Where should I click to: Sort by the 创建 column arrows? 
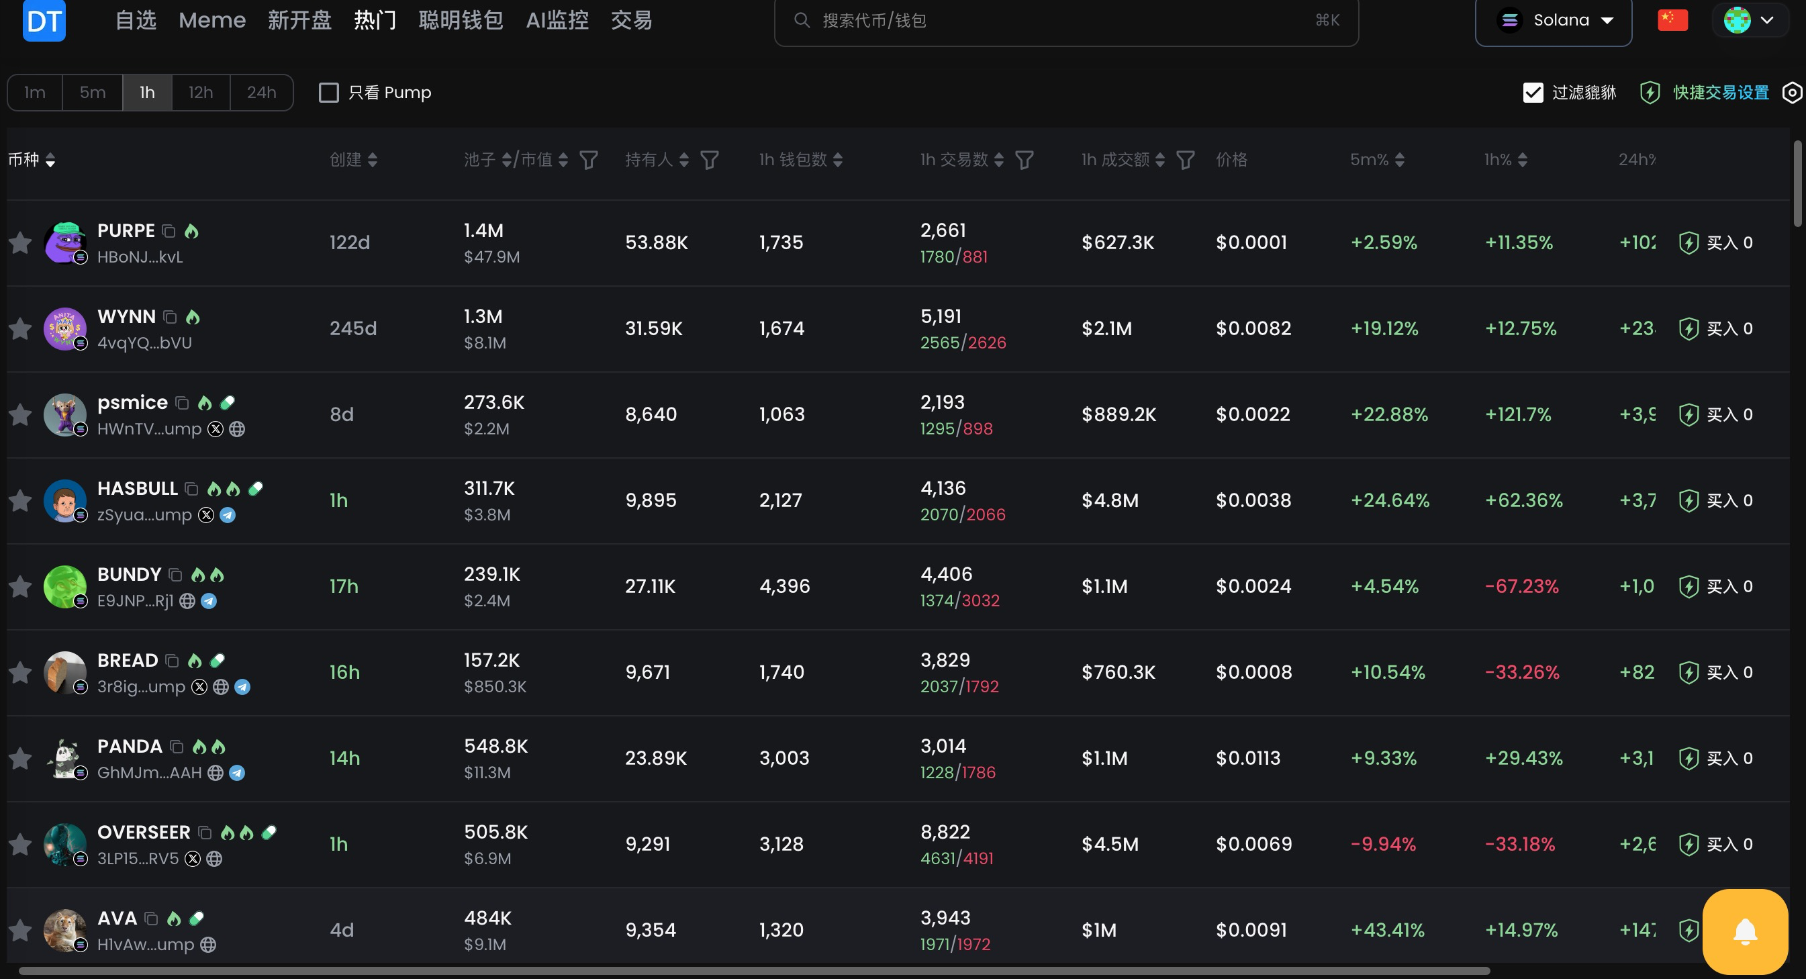tap(372, 160)
